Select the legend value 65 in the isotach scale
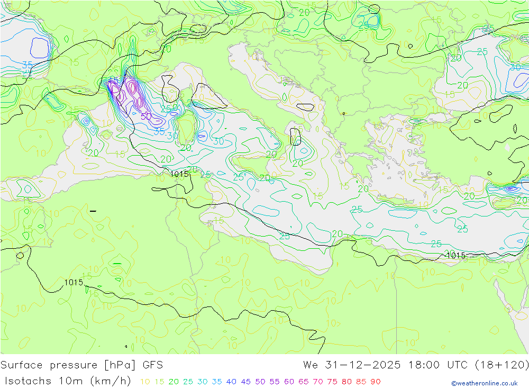 pyautogui.click(x=303, y=382)
